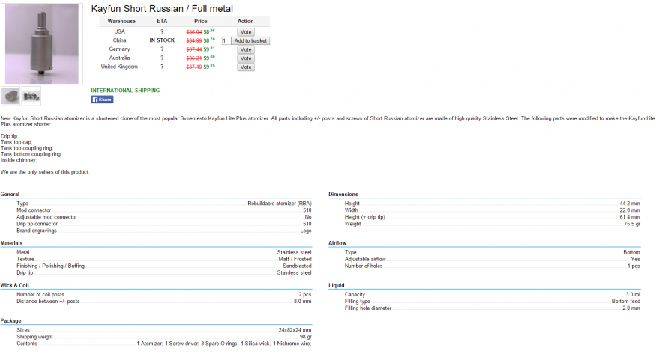
Task: Click the United Kingdom warehouse name
Action: coord(119,67)
